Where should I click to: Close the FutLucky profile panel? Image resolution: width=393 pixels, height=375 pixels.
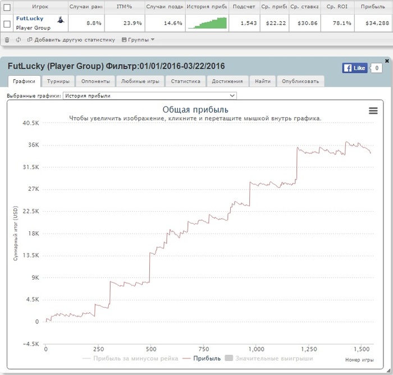pos(387,61)
